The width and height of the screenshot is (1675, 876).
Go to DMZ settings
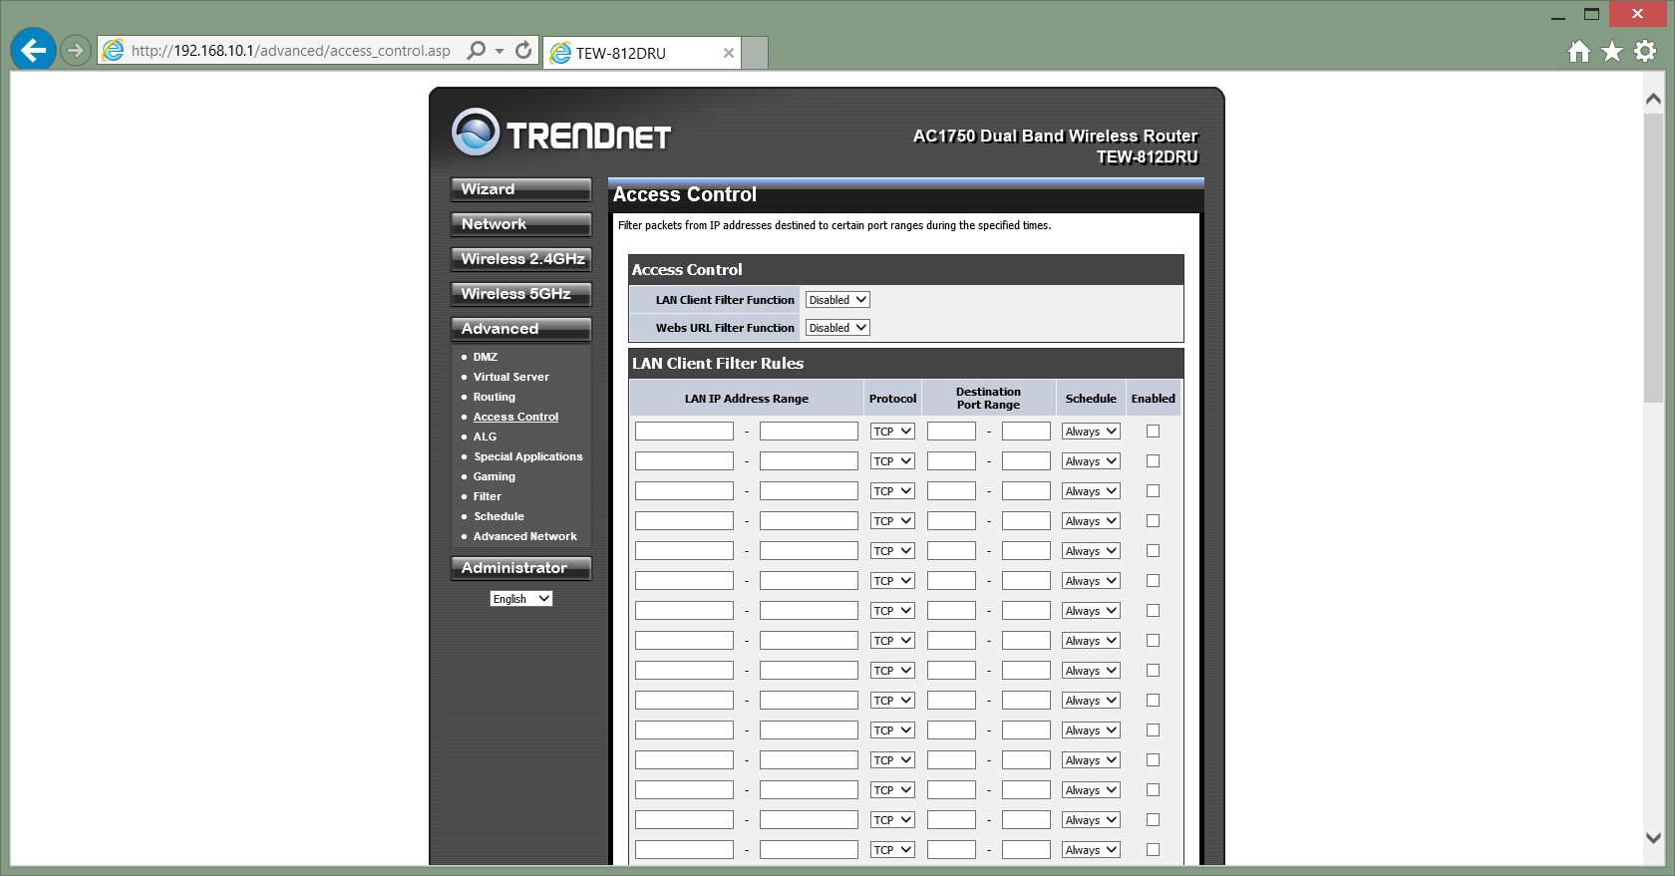click(x=486, y=357)
